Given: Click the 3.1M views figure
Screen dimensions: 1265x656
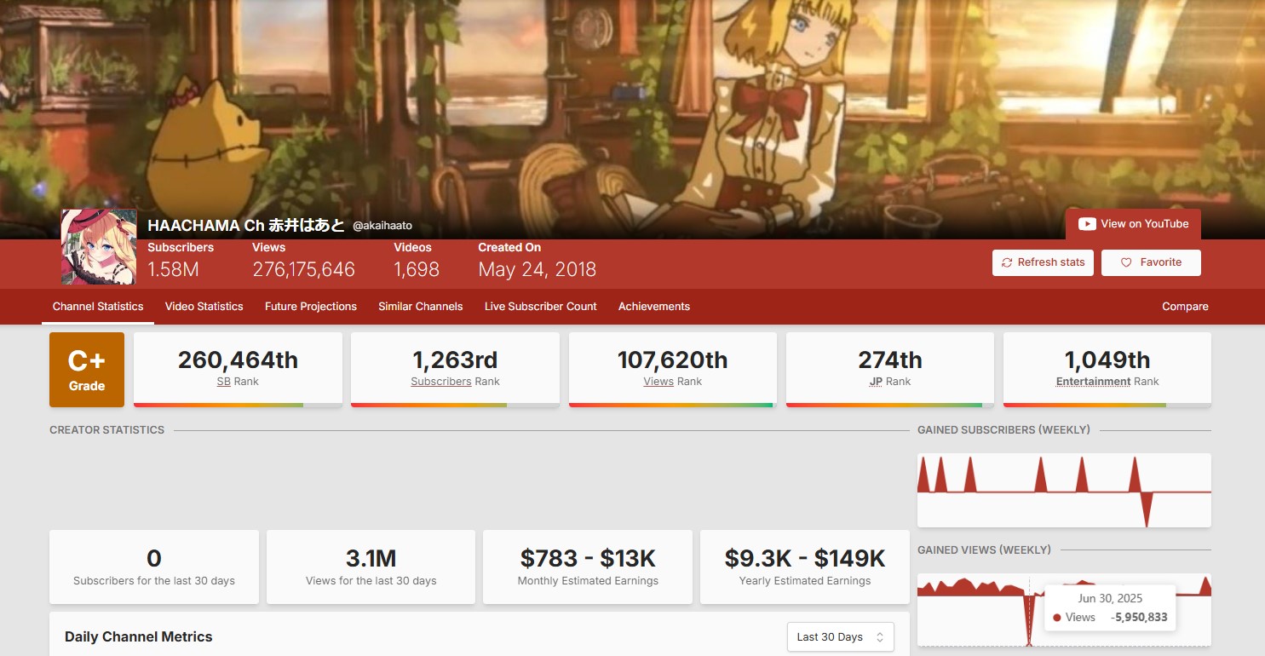Looking at the screenshot, I should point(371,559).
